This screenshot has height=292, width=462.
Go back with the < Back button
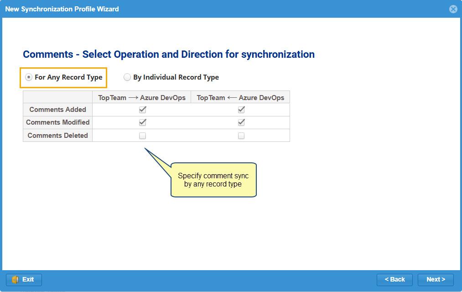coord(395,280)
